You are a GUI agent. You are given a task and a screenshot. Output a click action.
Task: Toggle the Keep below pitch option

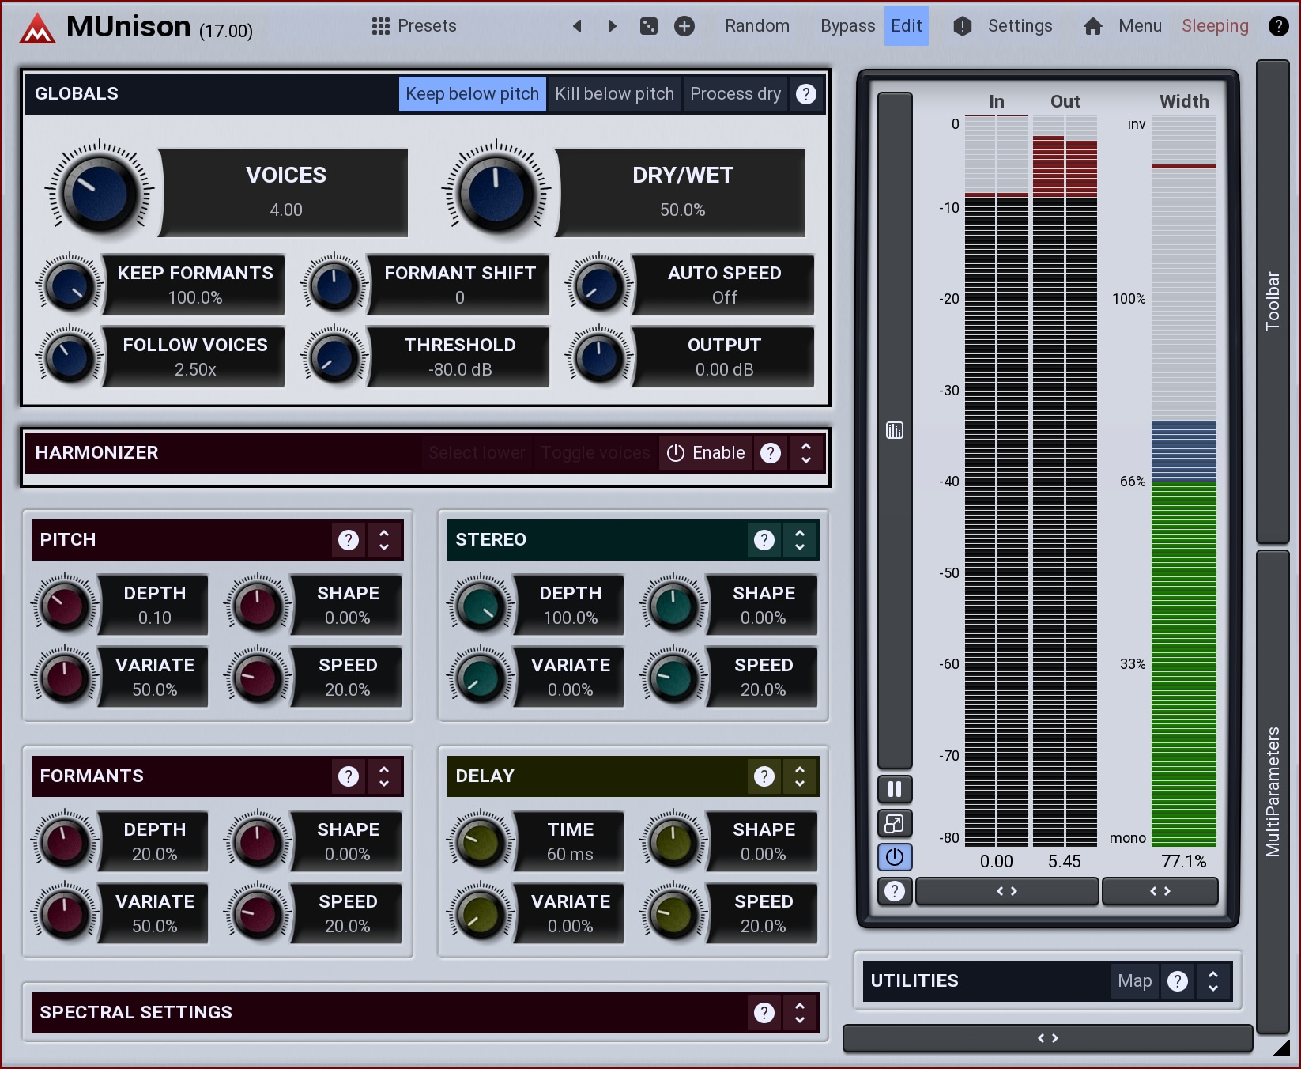(472, 94)
